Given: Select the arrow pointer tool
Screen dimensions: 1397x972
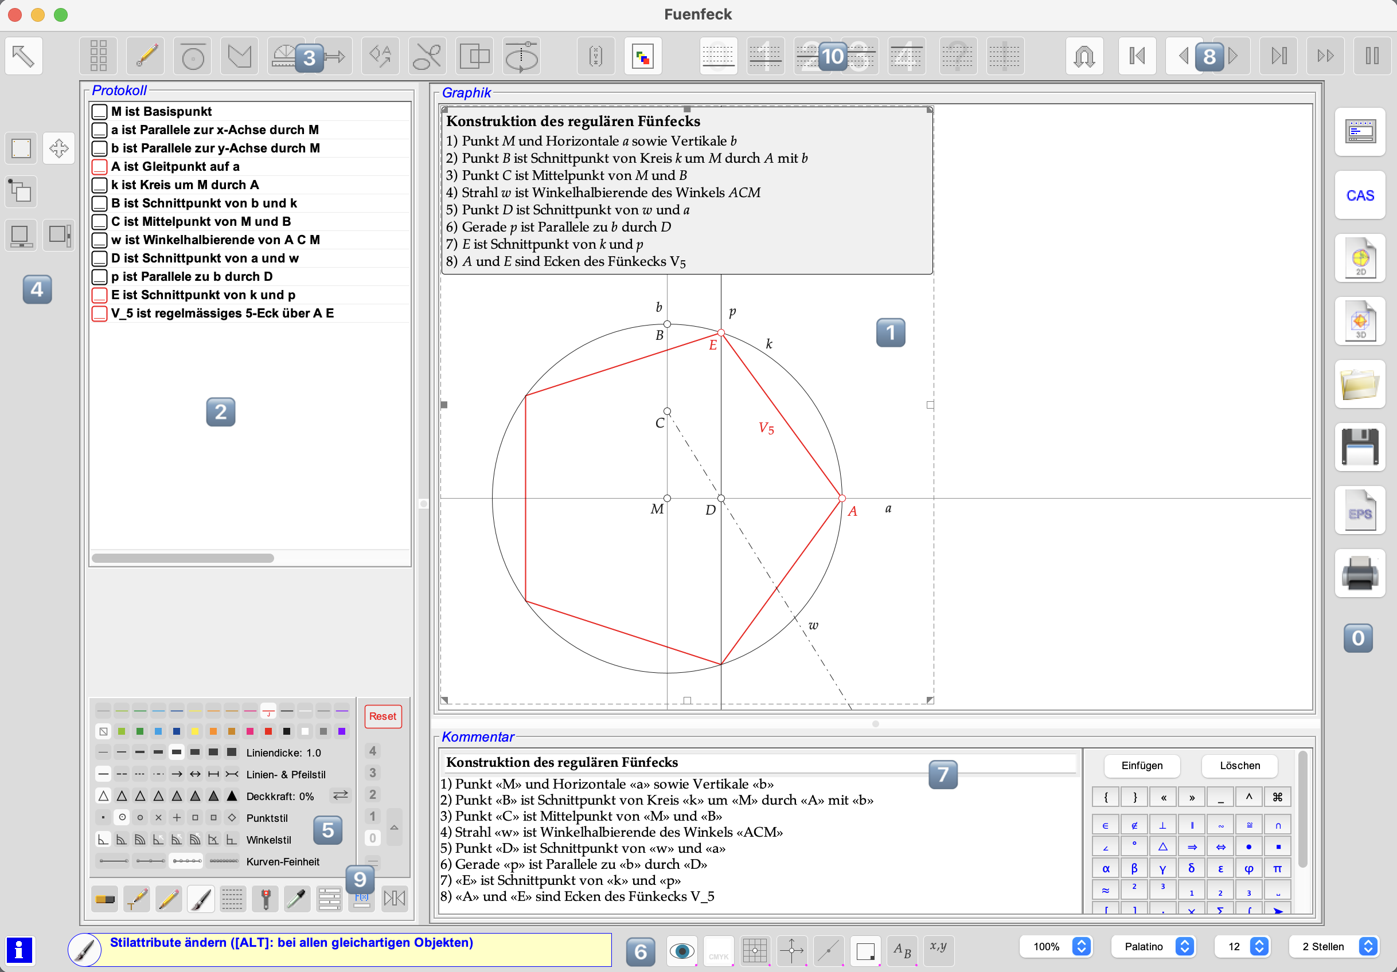Looking at the screenshot, I should click(24, 56).
